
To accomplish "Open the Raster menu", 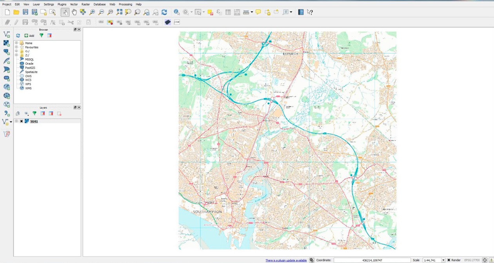I will [x=85, y=4].
